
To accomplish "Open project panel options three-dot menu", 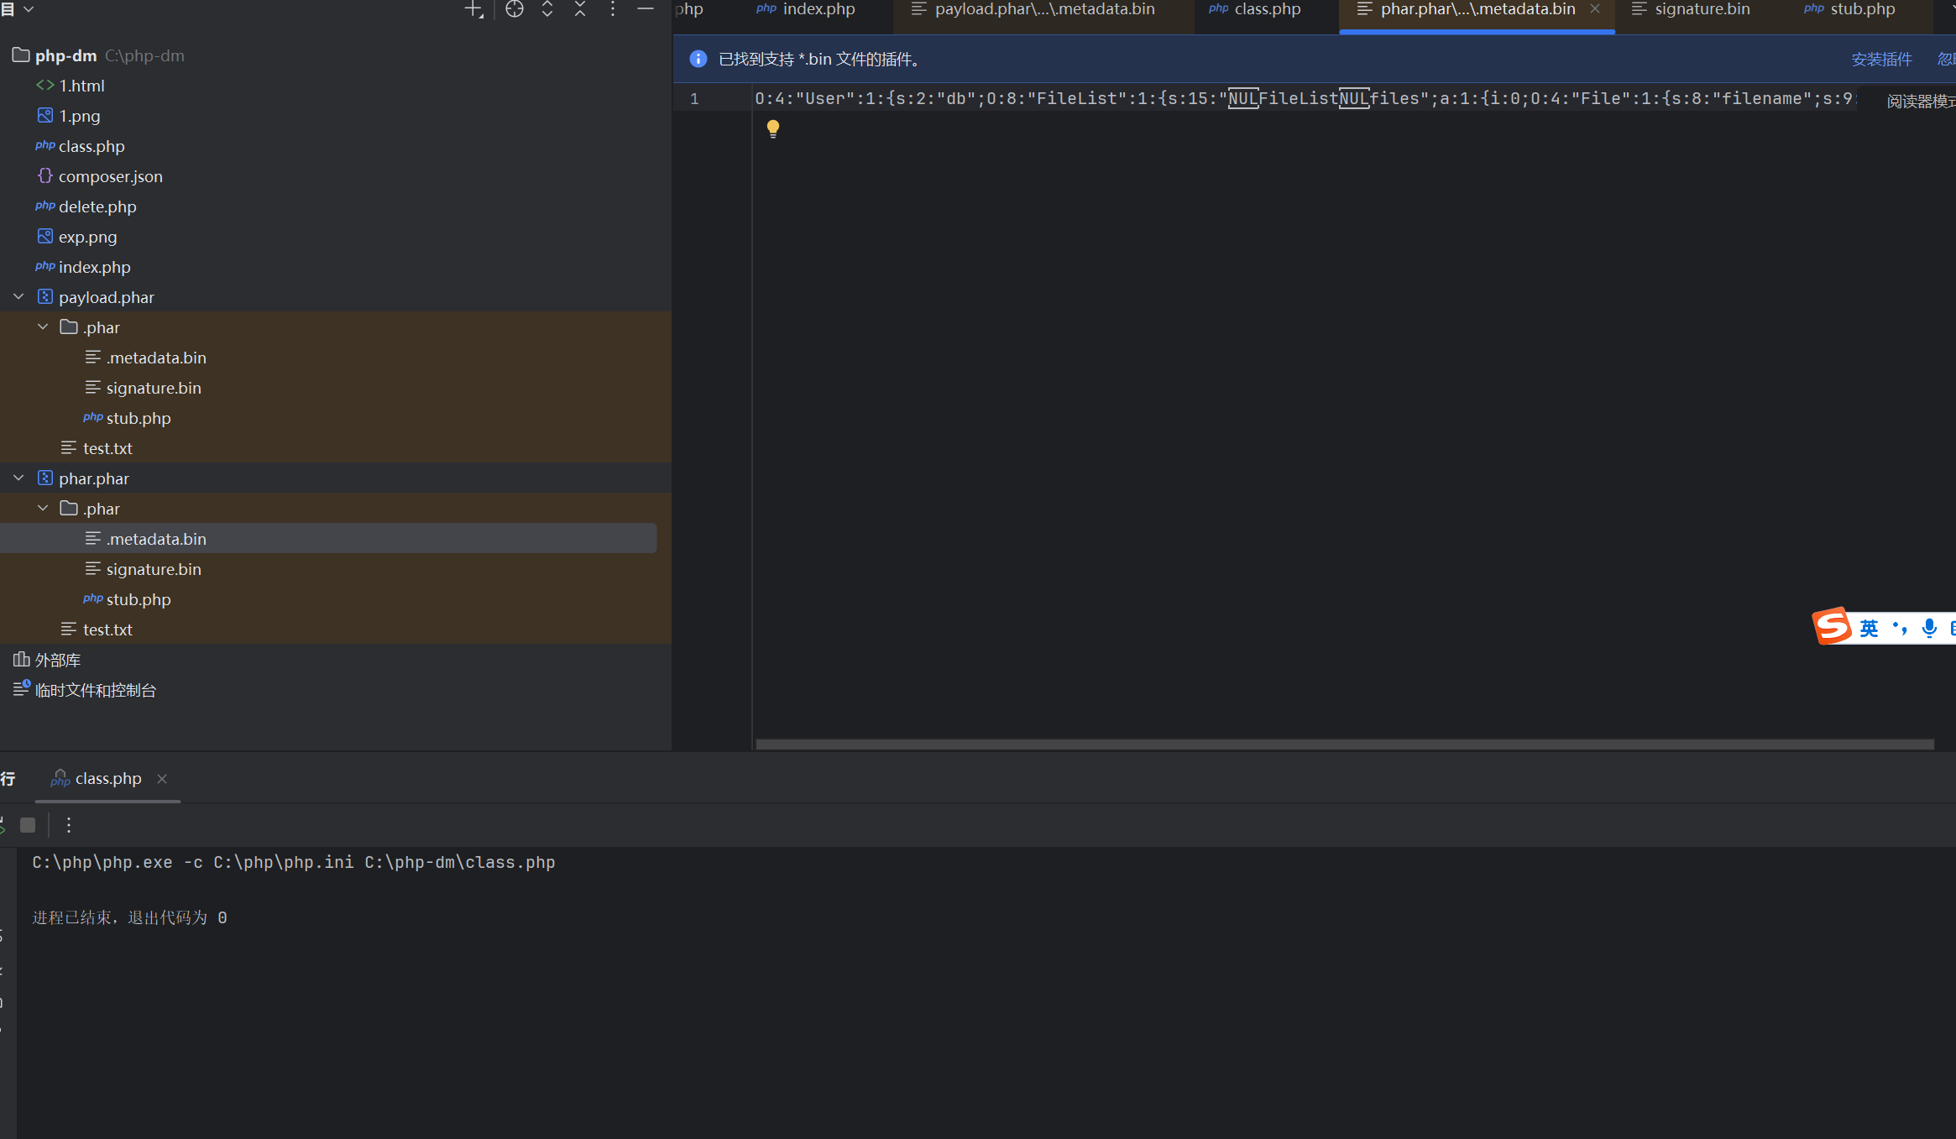I will (x=613, y=9).
